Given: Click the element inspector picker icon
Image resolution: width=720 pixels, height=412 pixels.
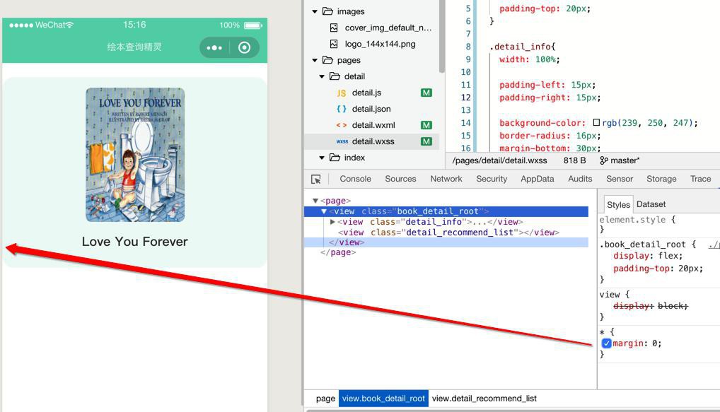Looking at the screenshot, I should [316, 179].
